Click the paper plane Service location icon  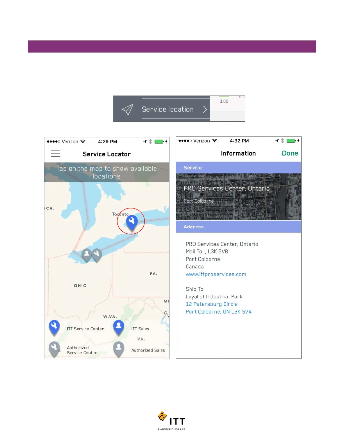(128, 109)
